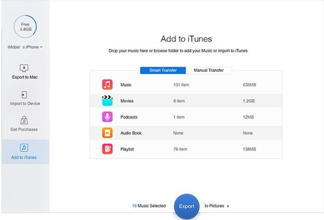Click the '131 item' count
Image resolution: width=324 pixels, height=220 pixels.
pos(181,85)
